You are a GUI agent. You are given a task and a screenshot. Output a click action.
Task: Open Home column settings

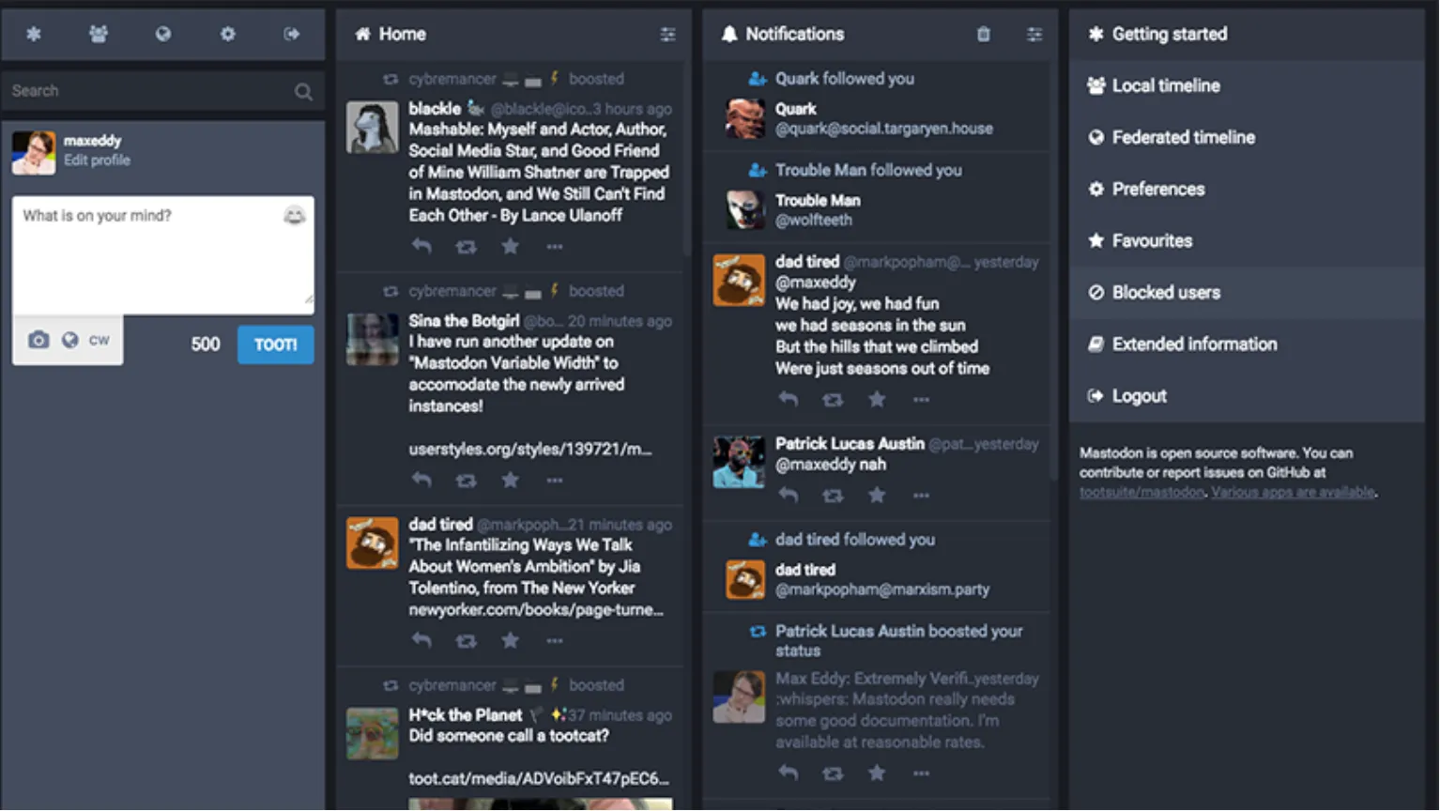tap(667, 35)
